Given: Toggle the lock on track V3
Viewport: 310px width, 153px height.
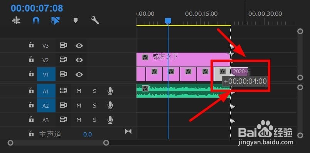Looking at the screenshot, I should 31,45.
